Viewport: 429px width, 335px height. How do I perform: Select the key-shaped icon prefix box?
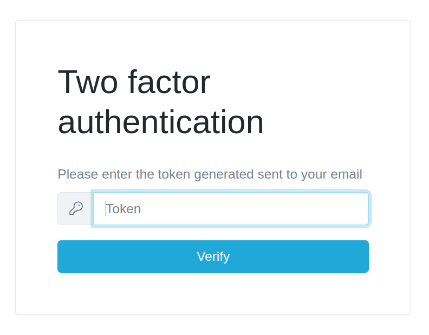76,208
